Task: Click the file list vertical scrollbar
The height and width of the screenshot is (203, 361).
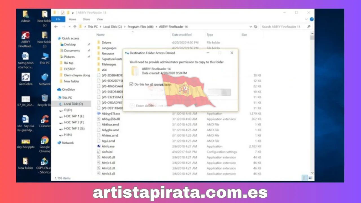Action: point(312,38)
